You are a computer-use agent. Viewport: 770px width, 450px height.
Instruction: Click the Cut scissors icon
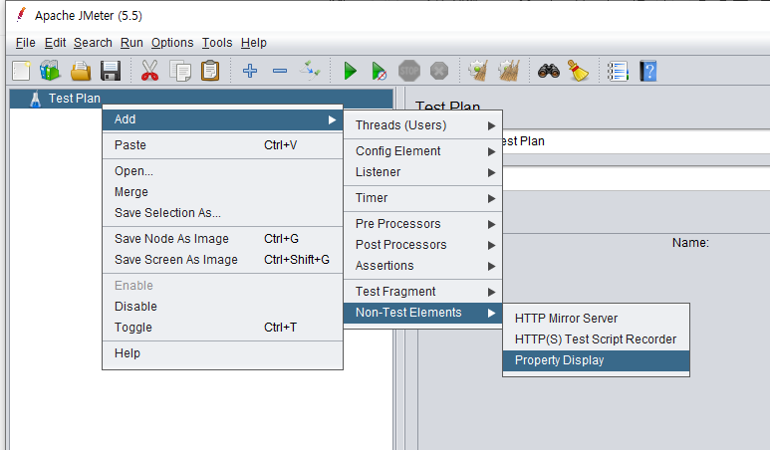149,71
